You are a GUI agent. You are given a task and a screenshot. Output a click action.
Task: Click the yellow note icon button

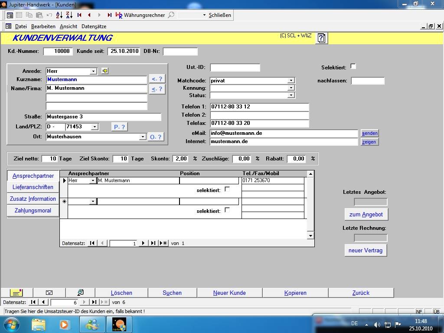pyautogui.click(x=16, y=293)
